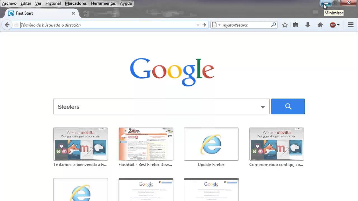Open the hamburger menu
The width and height of the screenshot is (358, 201).
point(351,25)
